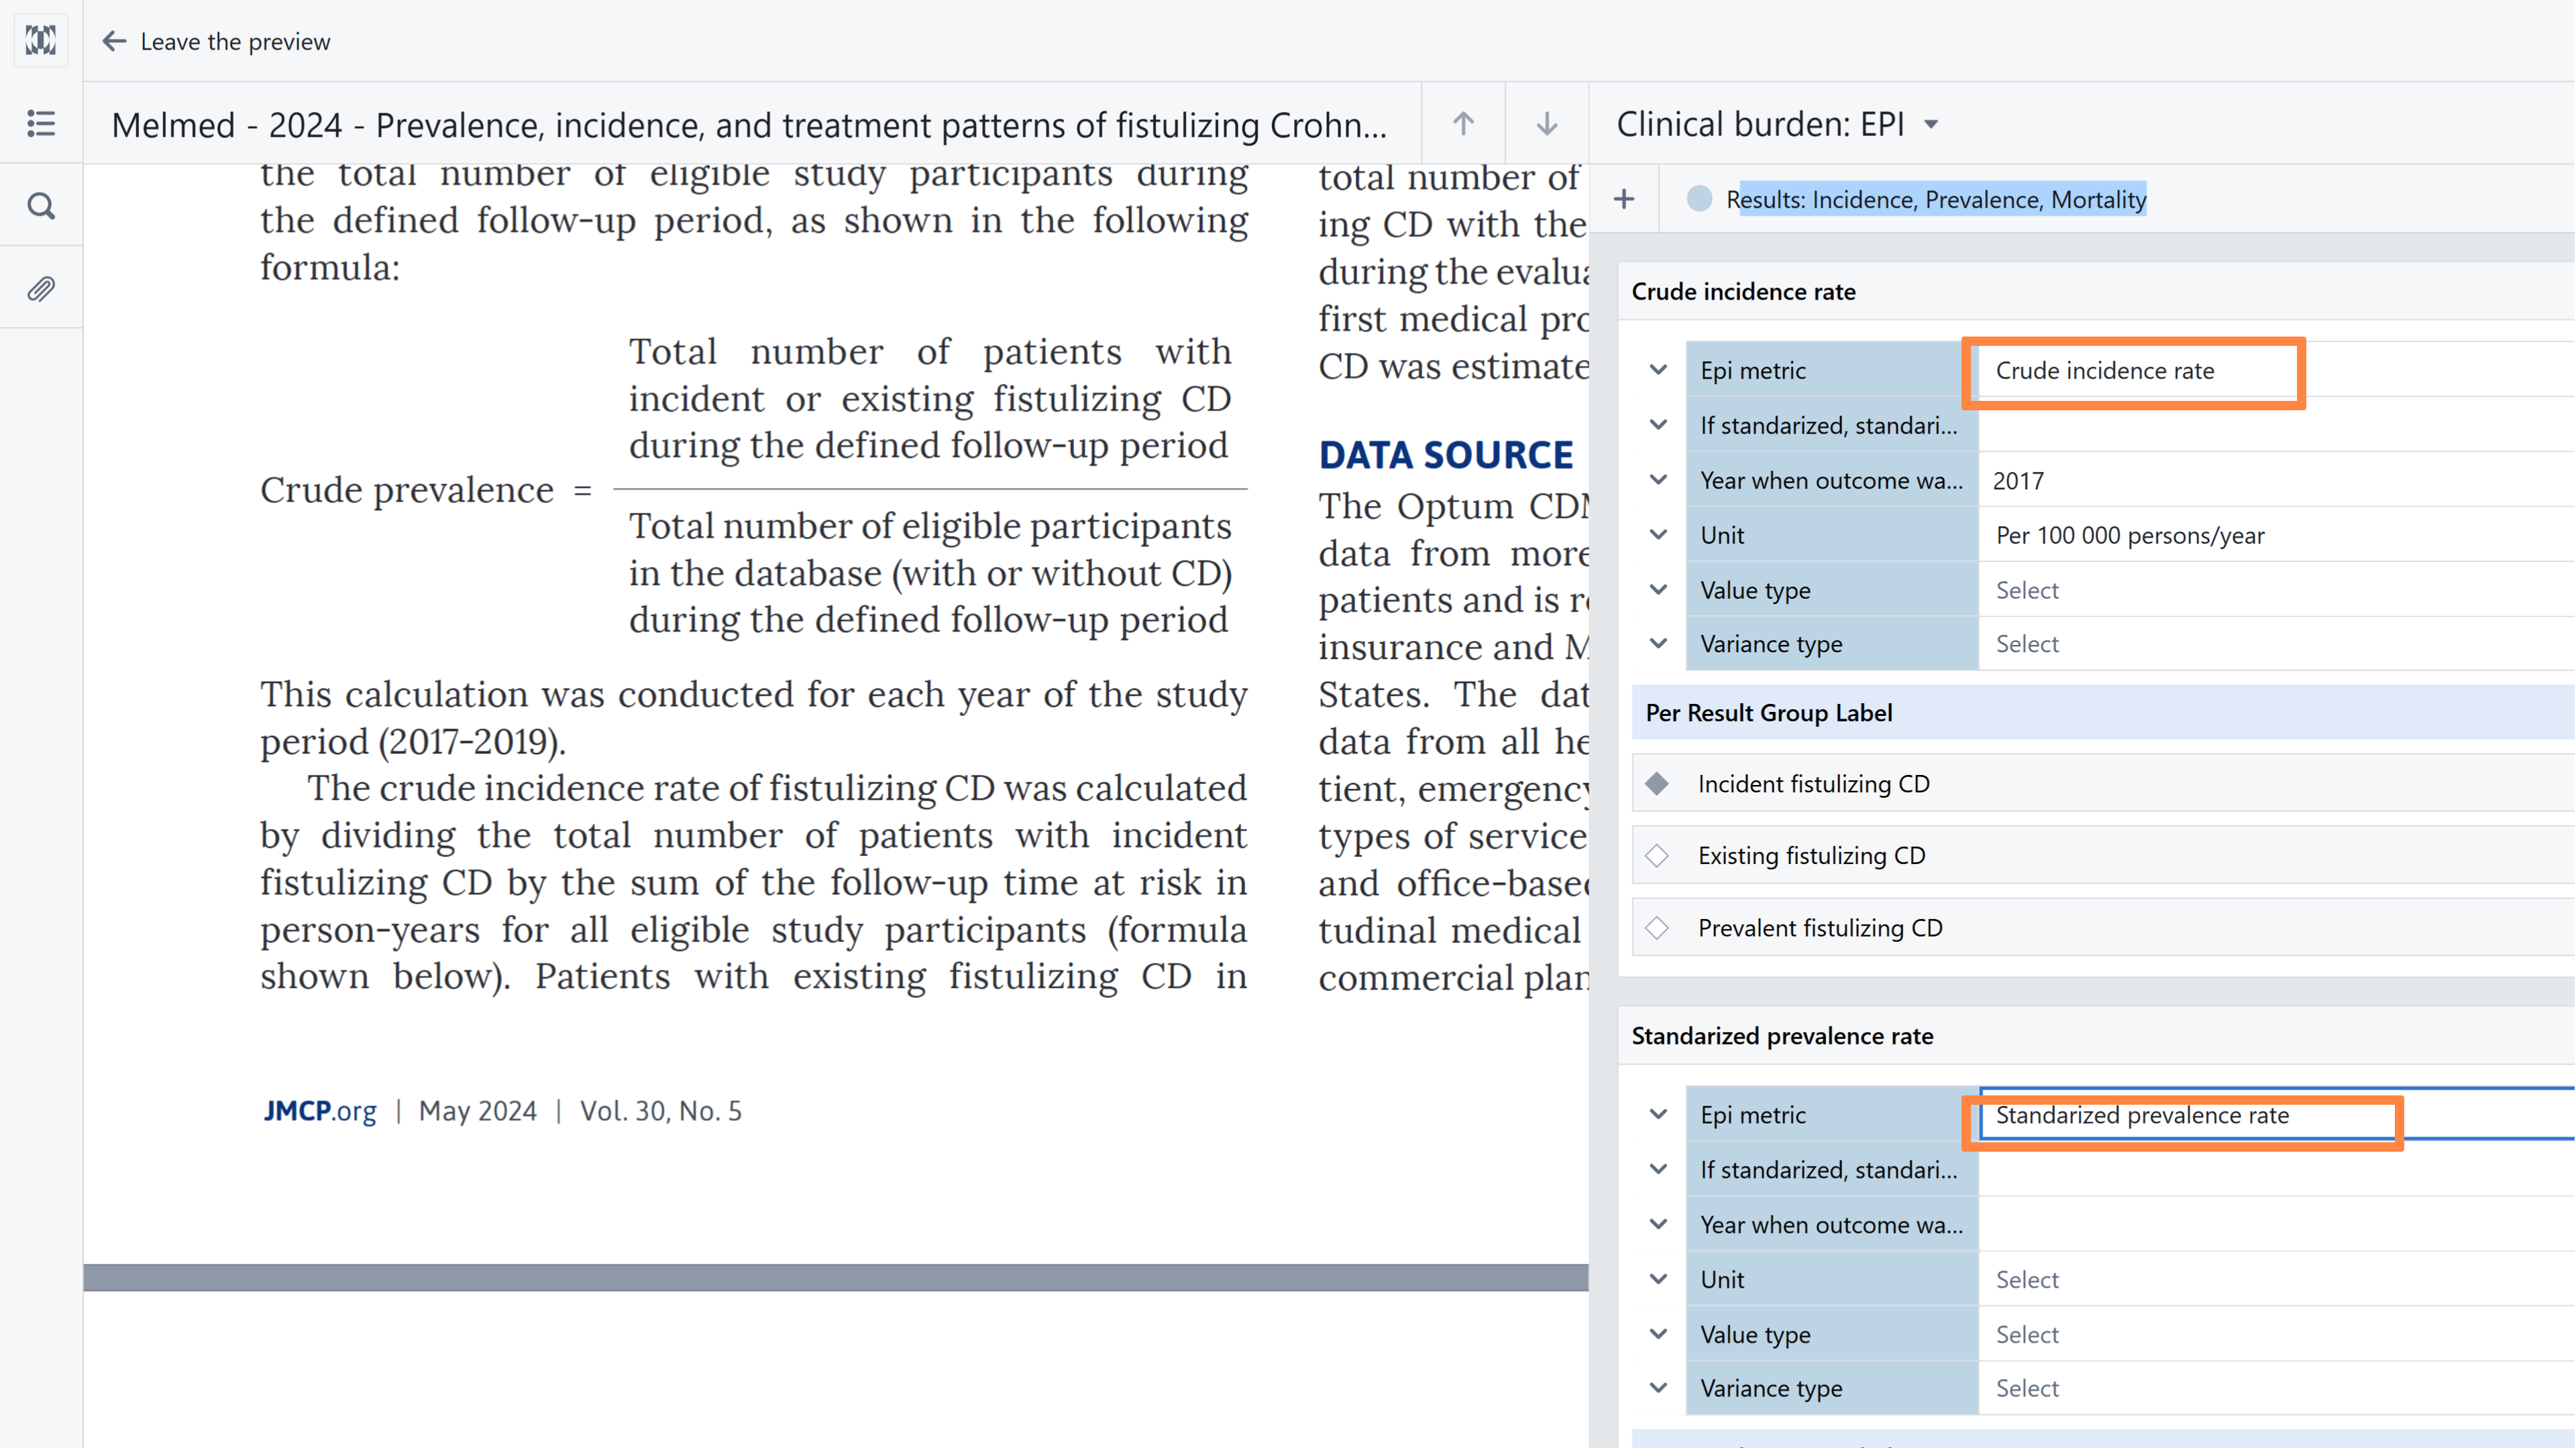The image size is (2576, 1448).
Task: Click the Crude incidence rate section header
Action: 1743,291
